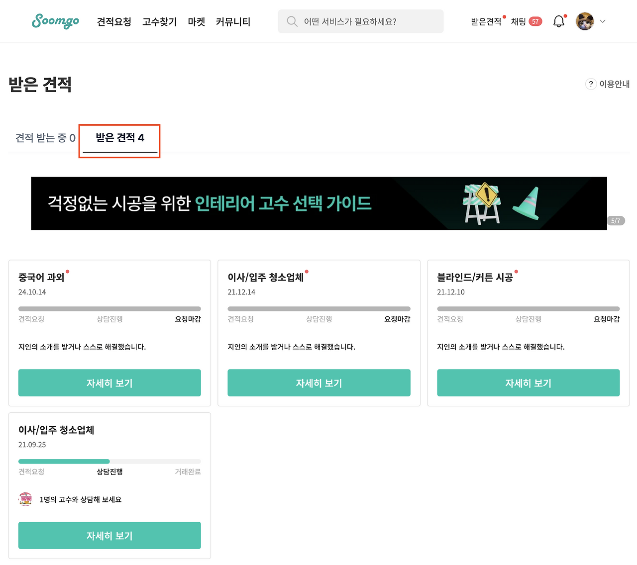The width and height of the screenshot is (637, 565).
Task: Click the Soomgo logo
Action: [55, 21]
